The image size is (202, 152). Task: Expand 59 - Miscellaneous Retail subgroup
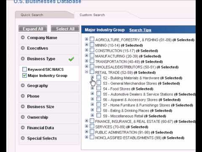point(92,115)
